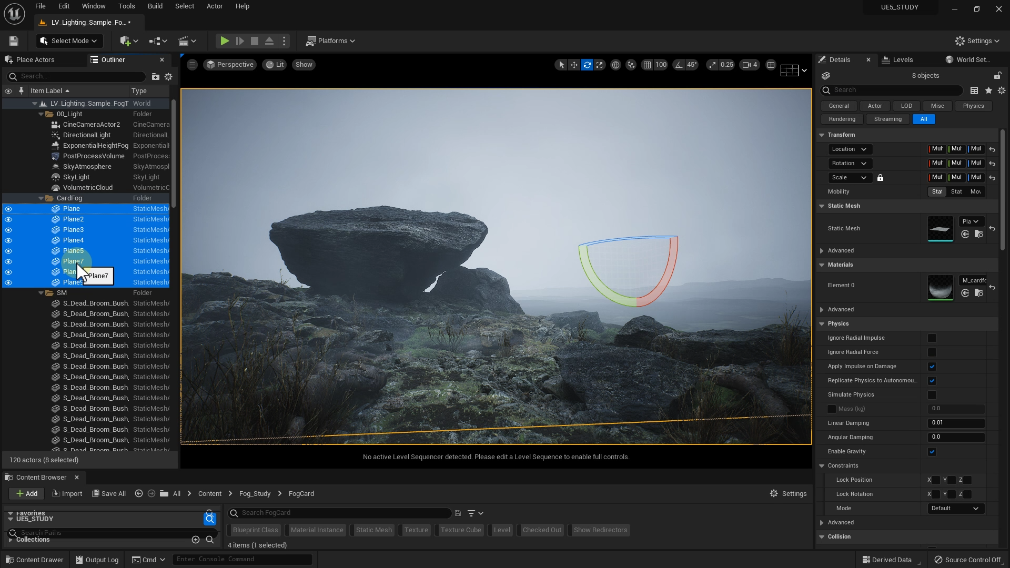This screenshot has width=1010, height=568.
Task: Add new folder in Outliner
Action: point(156,77)
